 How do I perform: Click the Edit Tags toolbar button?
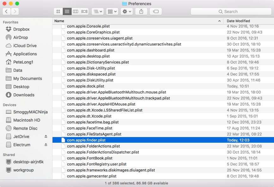(x=156, y=11)
